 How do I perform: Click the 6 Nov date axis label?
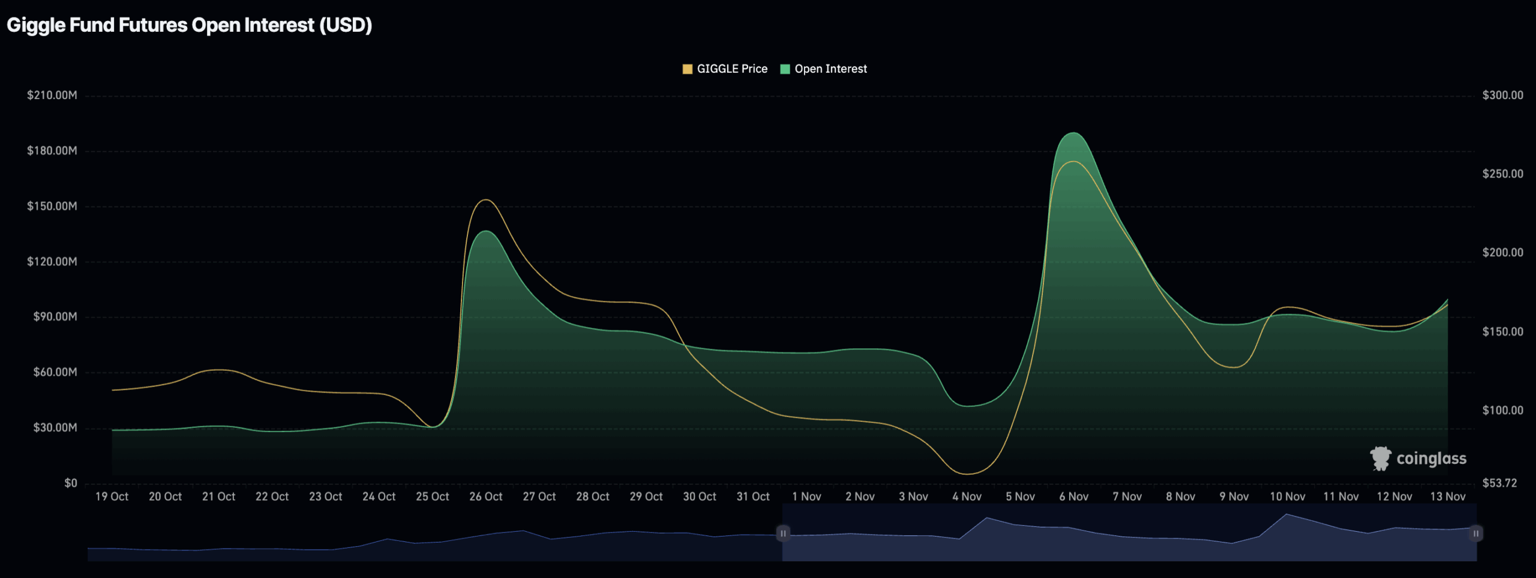(1075, 497)
